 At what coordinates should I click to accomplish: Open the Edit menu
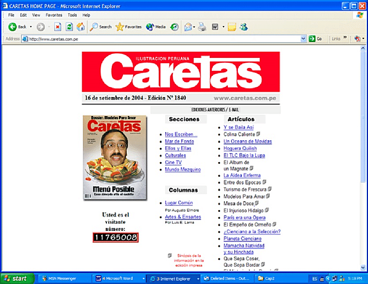[x=23, y=15]
